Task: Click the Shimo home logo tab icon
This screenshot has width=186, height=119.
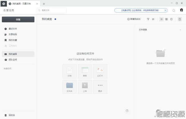Action: point(4,4)
